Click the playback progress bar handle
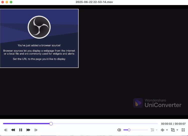The height and width of the screenshot is (136, 188). pos(51,124)
